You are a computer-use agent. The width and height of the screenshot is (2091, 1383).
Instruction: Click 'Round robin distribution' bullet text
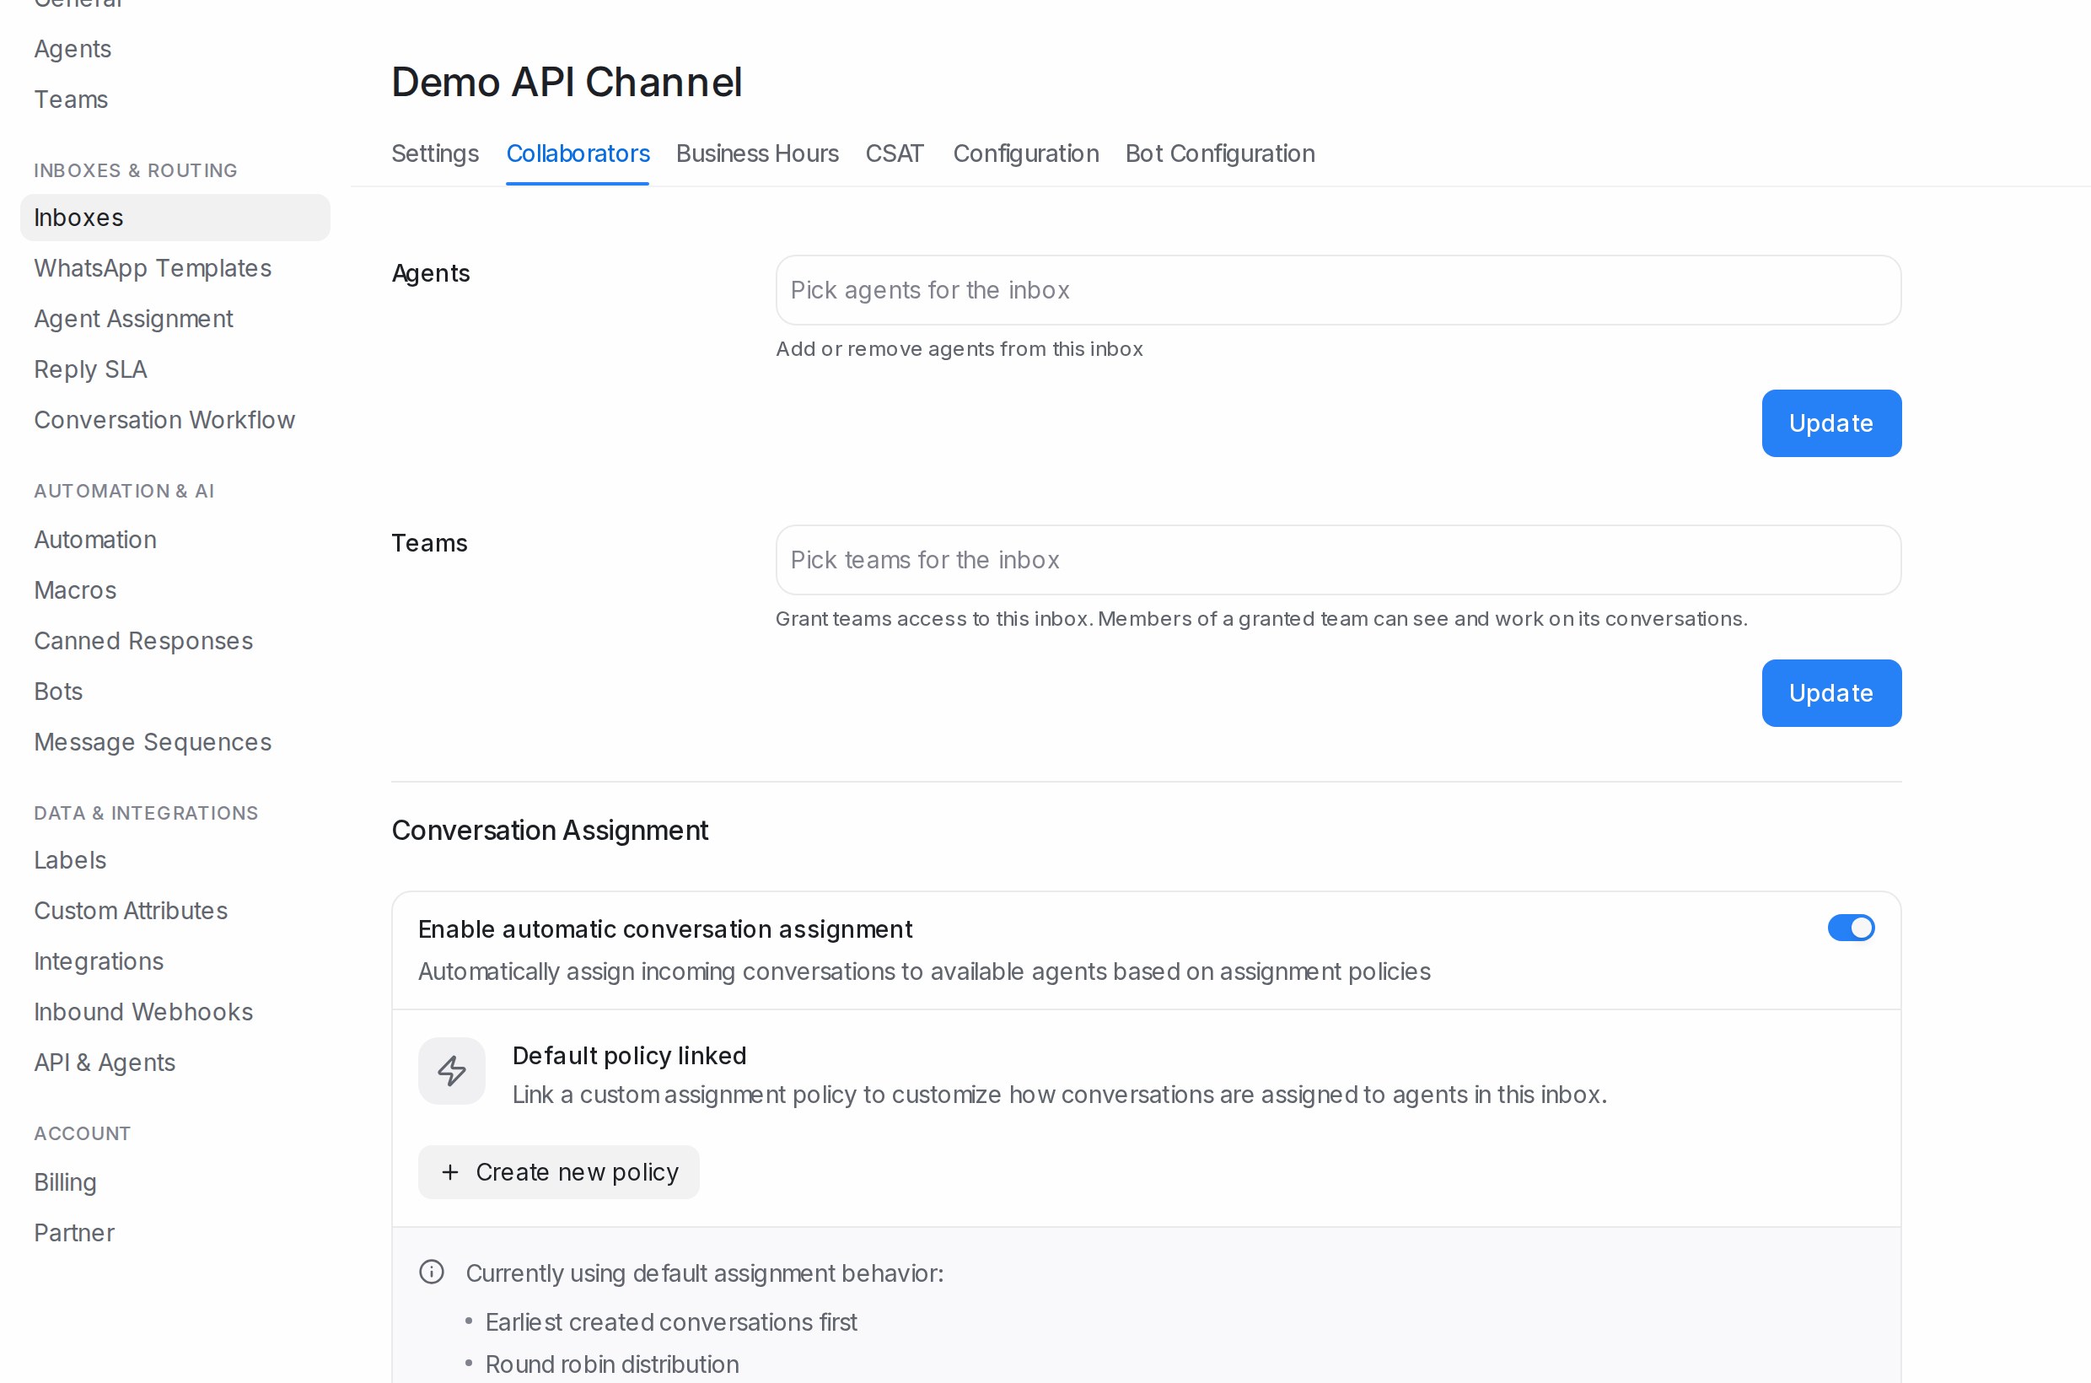(x=612, y=1364)
